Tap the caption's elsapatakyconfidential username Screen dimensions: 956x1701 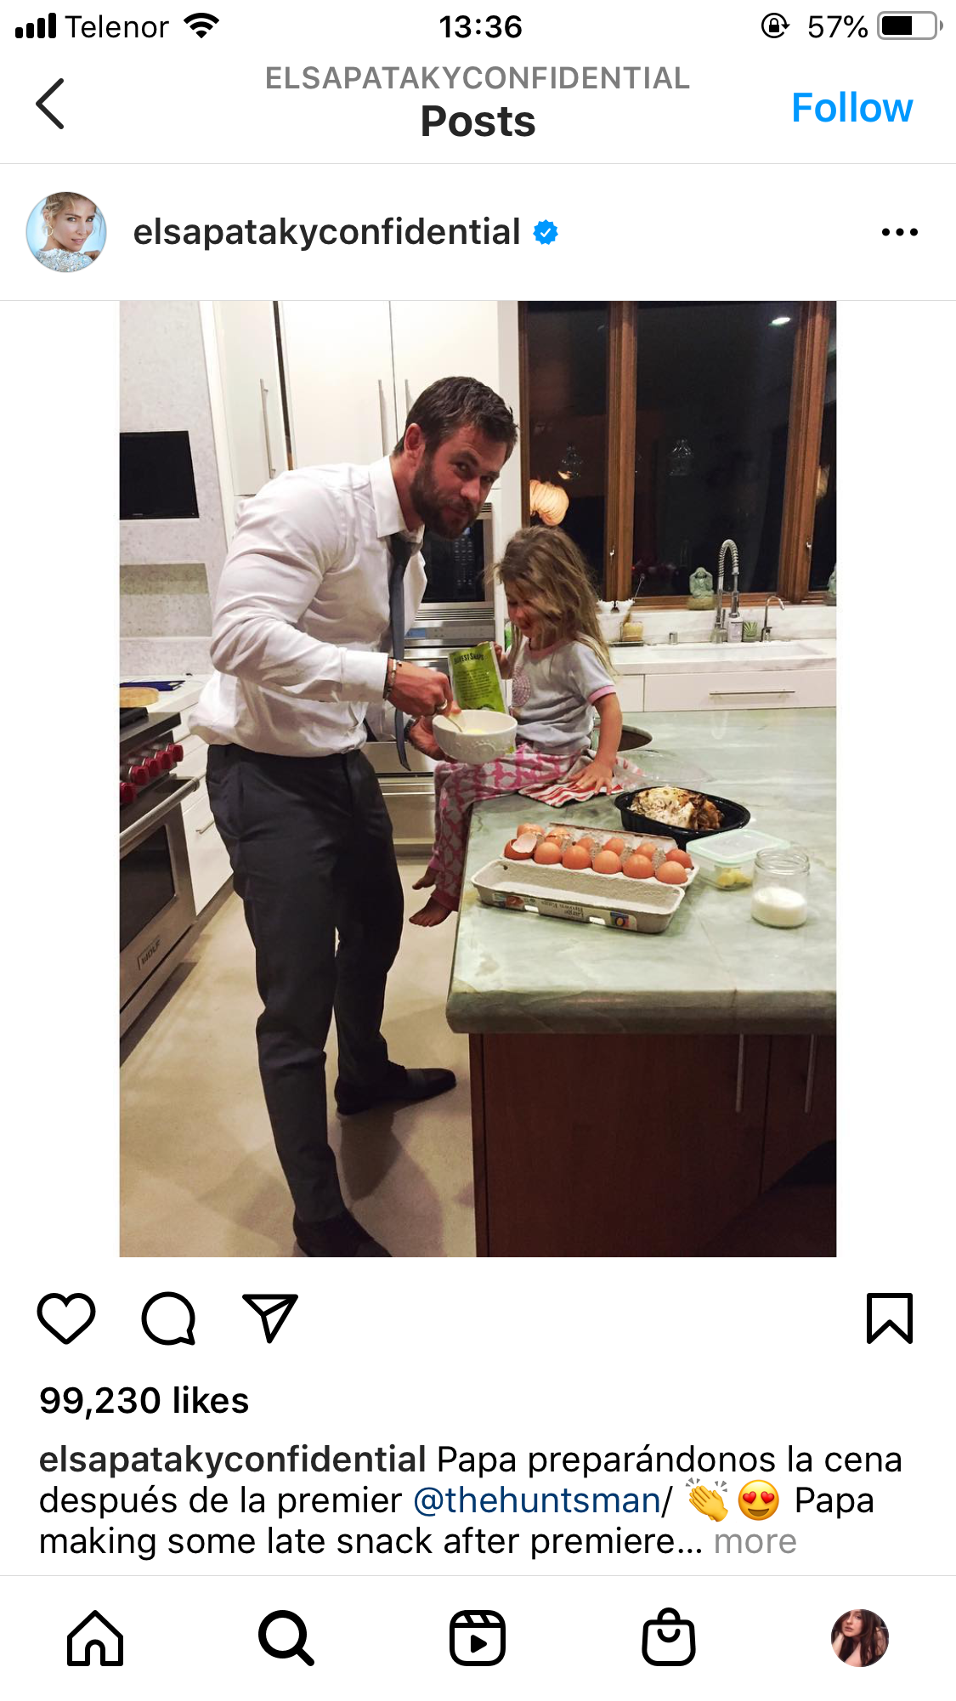coord(232,1460)
